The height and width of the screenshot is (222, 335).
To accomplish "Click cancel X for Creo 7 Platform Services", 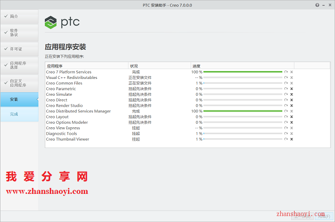I will tap(292, 72).
